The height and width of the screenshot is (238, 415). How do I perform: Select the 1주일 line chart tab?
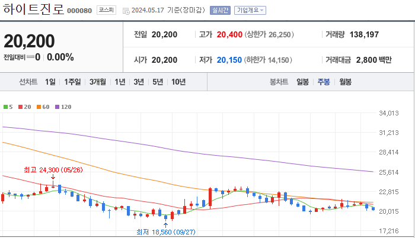pyautogui.click(x=72, y=82)
